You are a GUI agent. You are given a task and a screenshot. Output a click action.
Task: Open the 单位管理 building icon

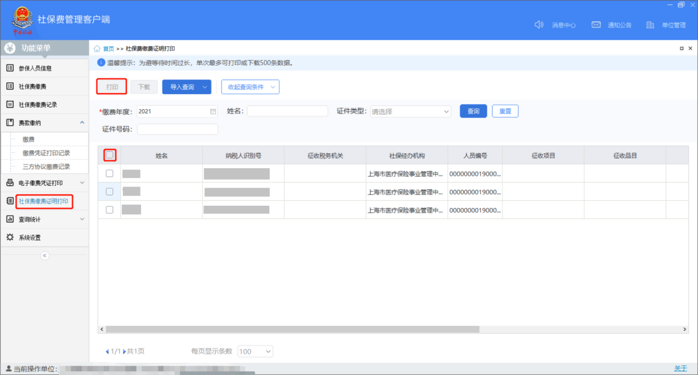tap(650, 25)
